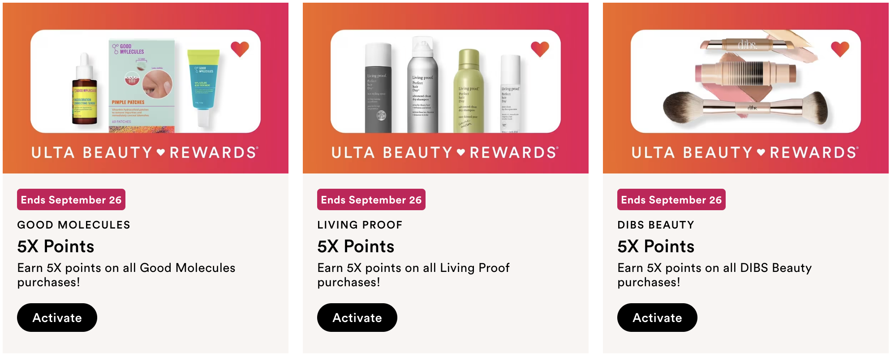Favorite the DIBS Beauty offer heart icon

pos(840,49)
